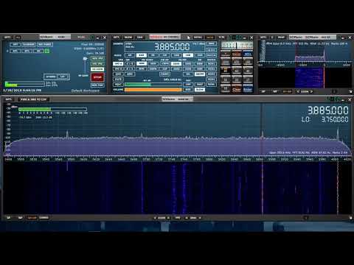The width and height of the screenshot is (354, 265).
Task: Switch main spectrum to WF view
Action: pyautogui.click(x=21, y=218)
